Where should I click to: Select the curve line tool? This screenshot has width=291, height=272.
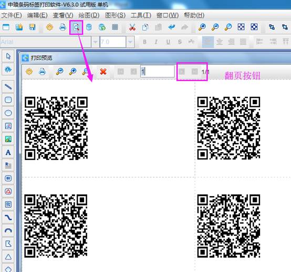pyautogui.click(x=8, y=217)
